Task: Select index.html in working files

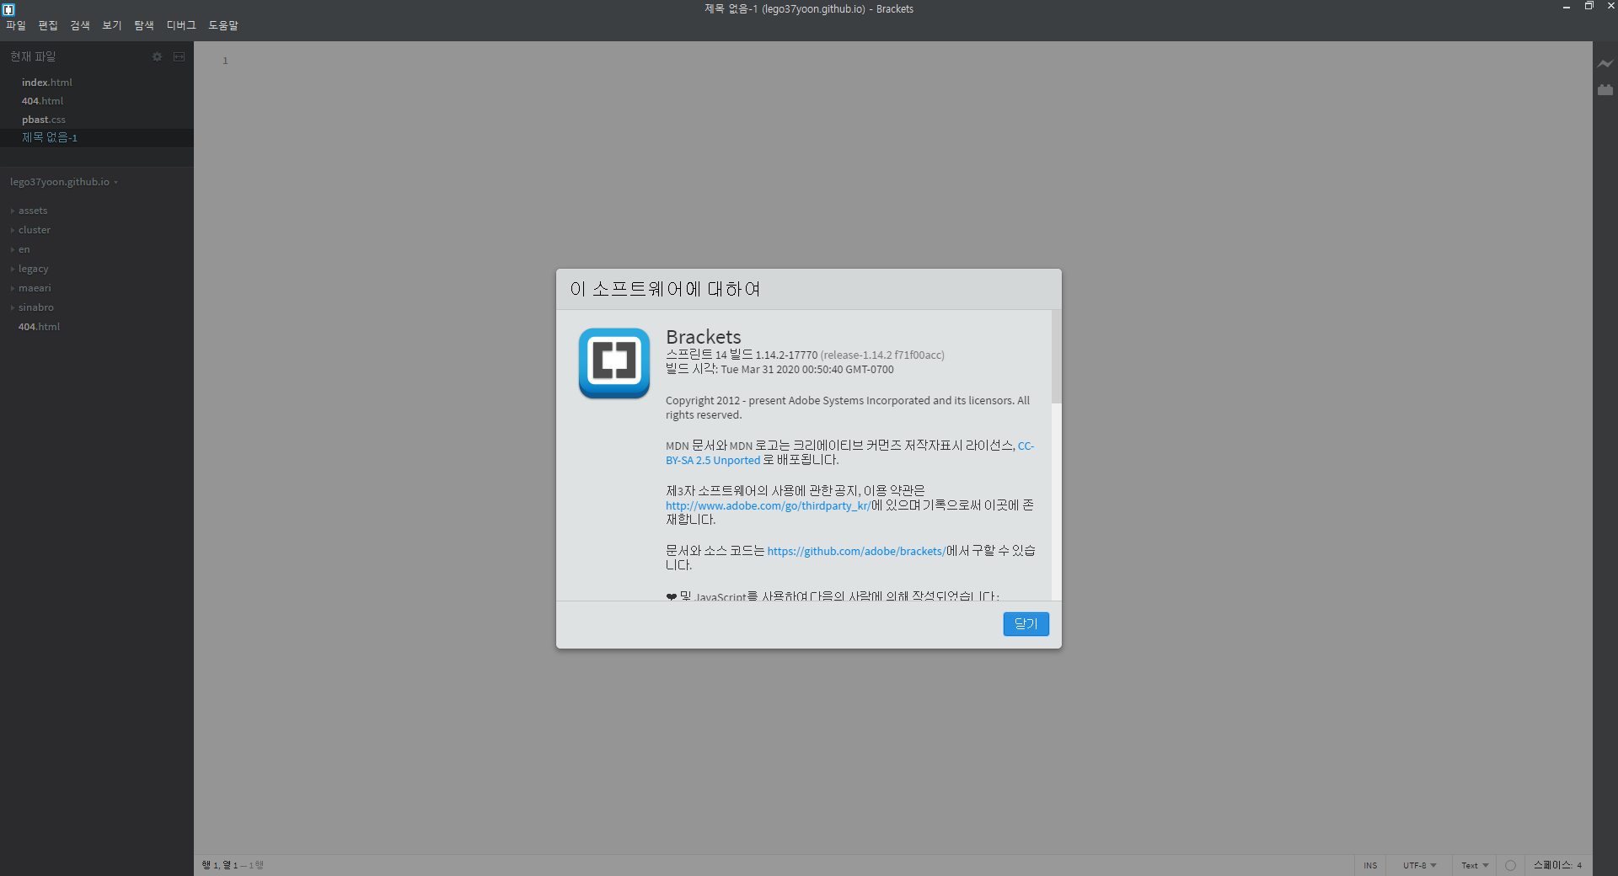Action: 97,83
